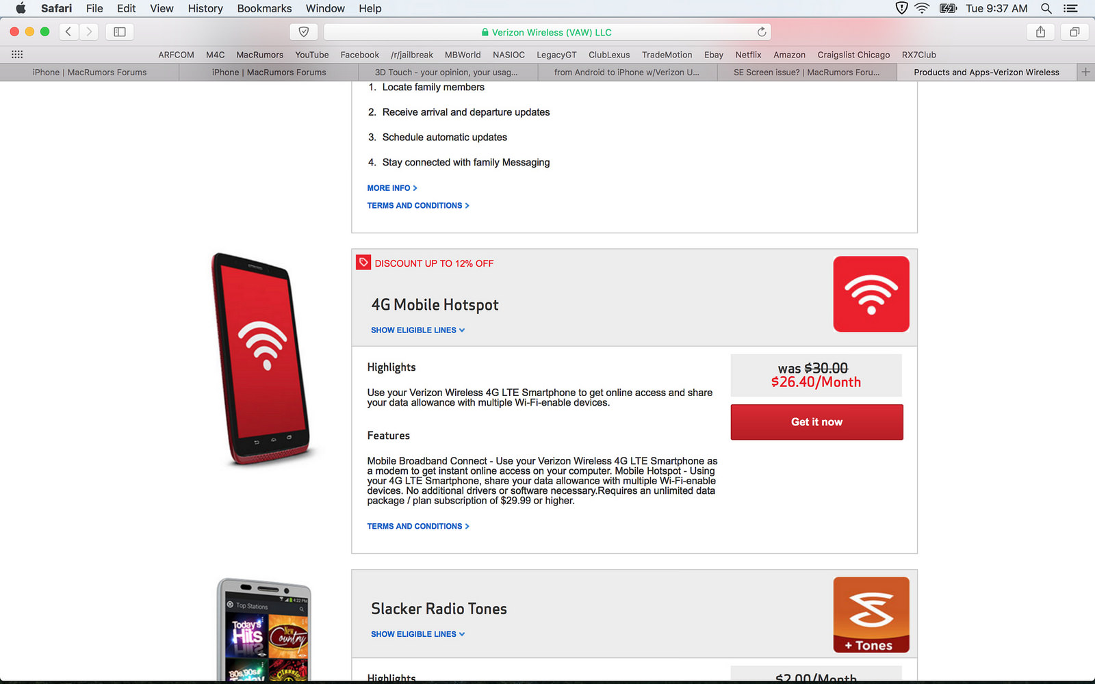Open Spotlight search in menu bar

pos(1046,8)
